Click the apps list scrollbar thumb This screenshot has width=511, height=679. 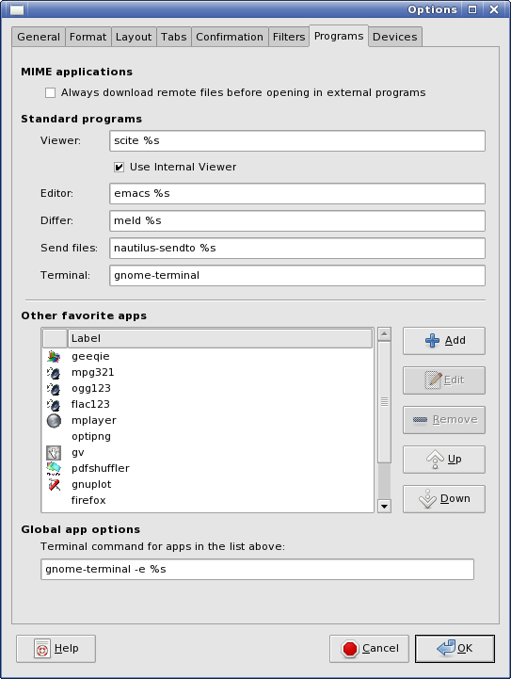tap(384, 402)
